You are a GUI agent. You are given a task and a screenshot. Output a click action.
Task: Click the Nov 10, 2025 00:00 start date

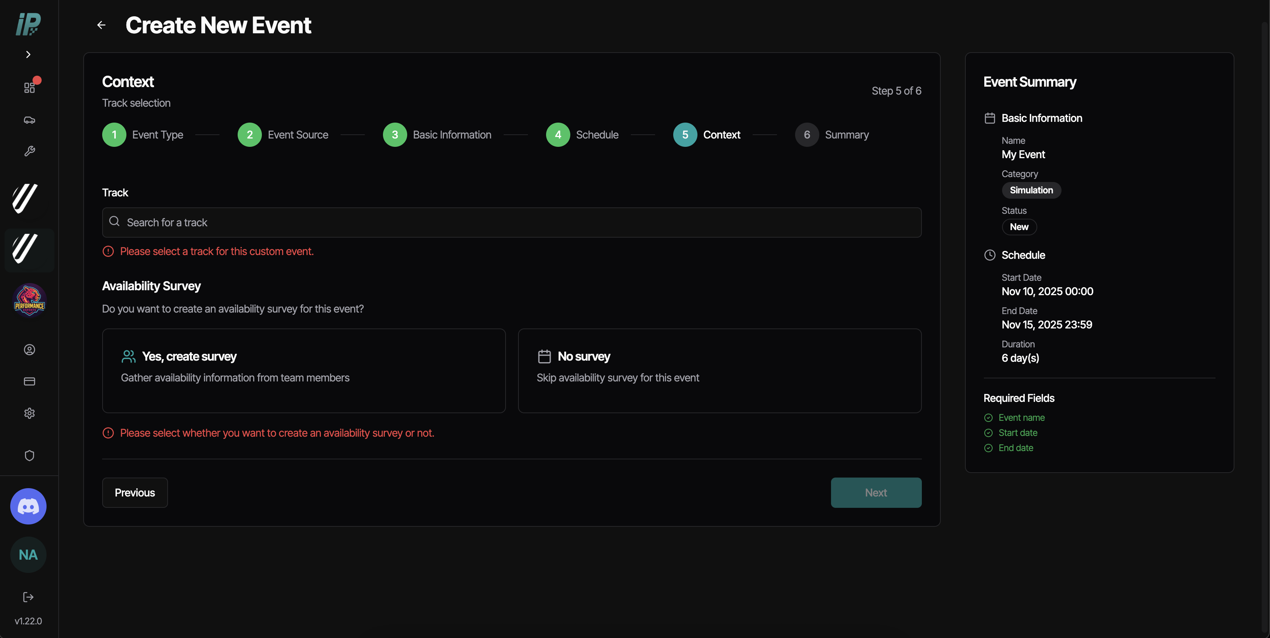point(1047,291)
